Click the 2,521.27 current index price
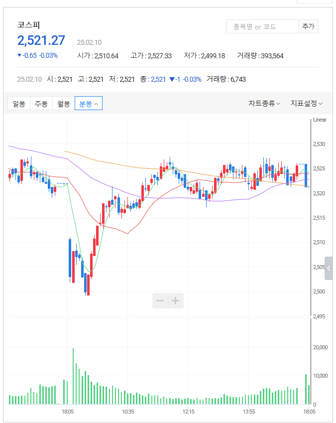Viewport: 336px width, 423px height. pos(41,41)
